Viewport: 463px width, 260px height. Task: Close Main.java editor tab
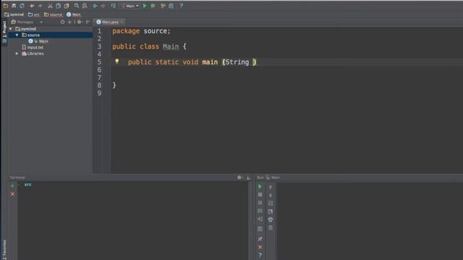coord(122,22)
